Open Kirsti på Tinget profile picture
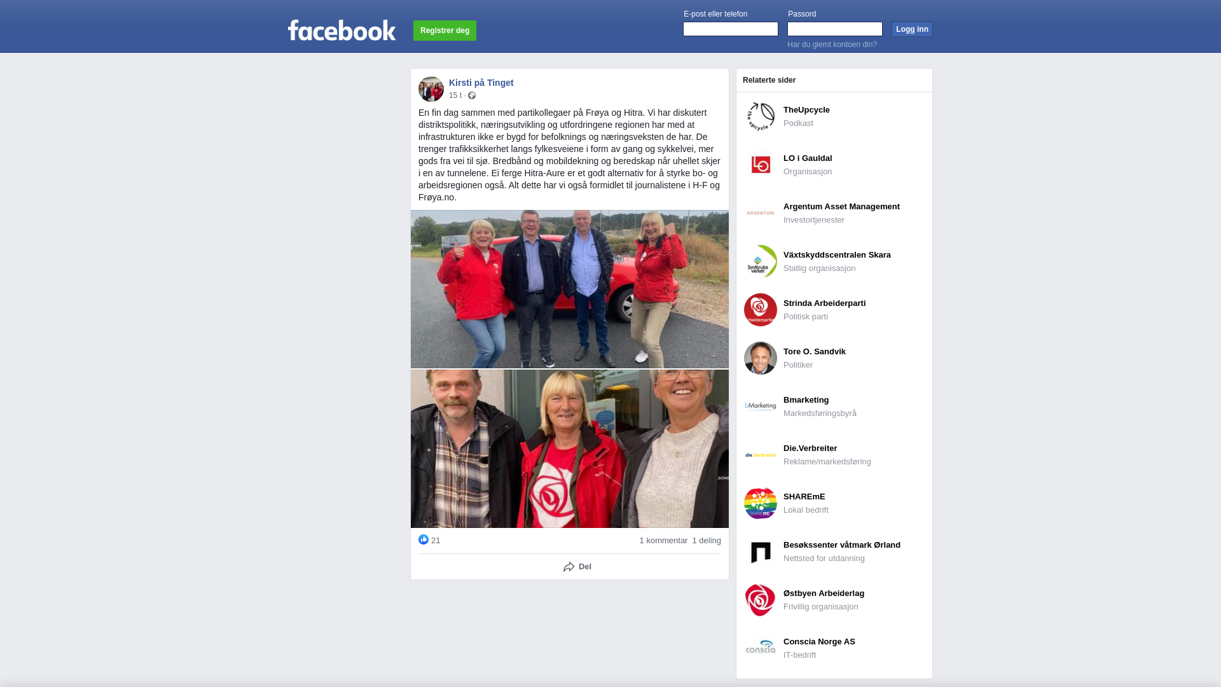1221x687 pixels. (x=431, y=89)
